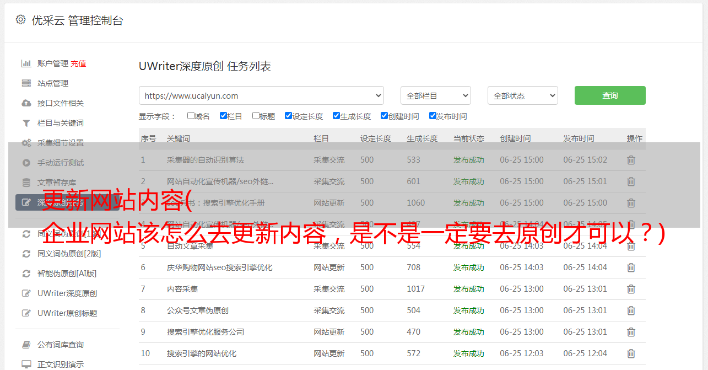The height and width of the screenshot is (370, 708).
Task: Click the cloud upload icon for 接口文件相关
Action: [26, 103]
